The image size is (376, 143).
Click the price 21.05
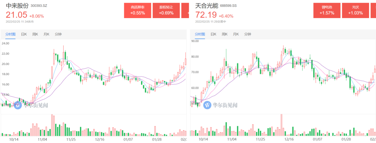16,15
